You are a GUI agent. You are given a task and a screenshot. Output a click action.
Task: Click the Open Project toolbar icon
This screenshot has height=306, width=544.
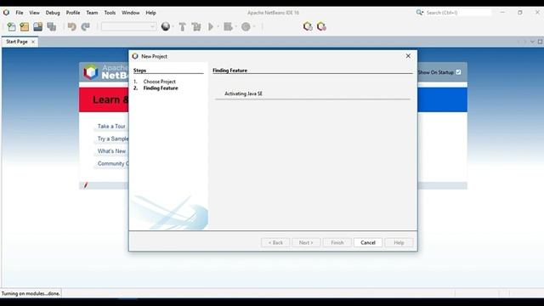click(37, 26)
